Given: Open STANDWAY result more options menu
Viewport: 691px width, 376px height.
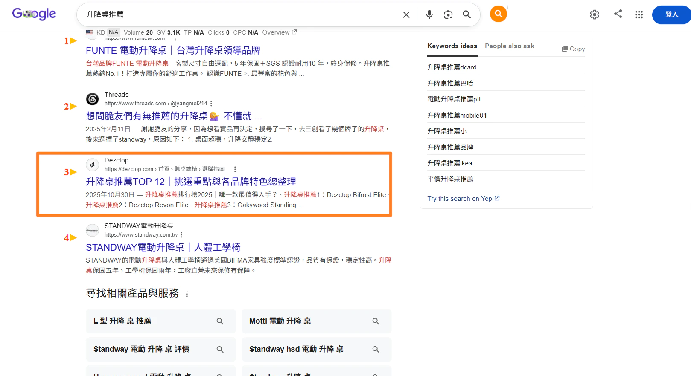Looking at the screenshot, I should pyautogui.click(x=181, y=235).
